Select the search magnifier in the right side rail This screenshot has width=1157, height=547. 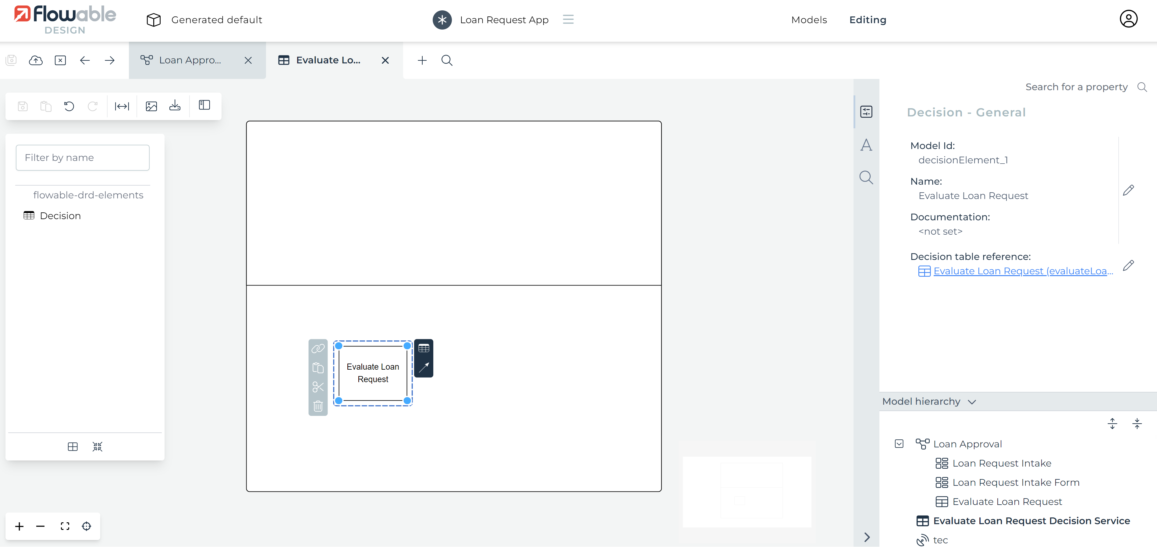[x=866, y=177]
